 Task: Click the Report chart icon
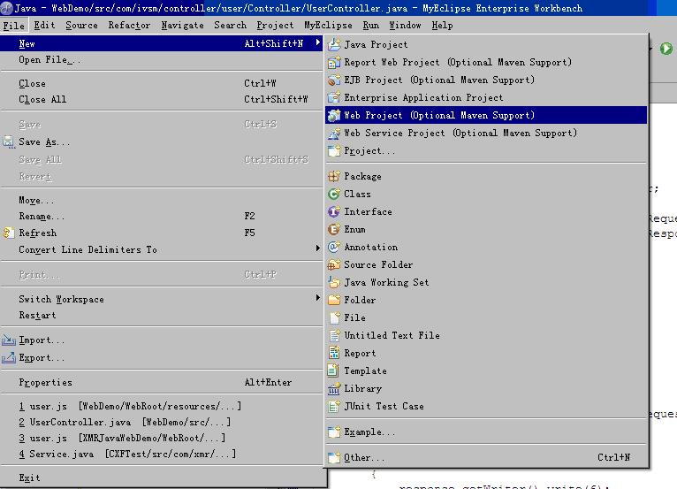(334, 353)
